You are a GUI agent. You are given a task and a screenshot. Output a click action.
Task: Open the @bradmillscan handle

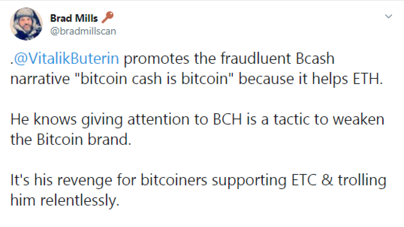[x=83, y=31]
